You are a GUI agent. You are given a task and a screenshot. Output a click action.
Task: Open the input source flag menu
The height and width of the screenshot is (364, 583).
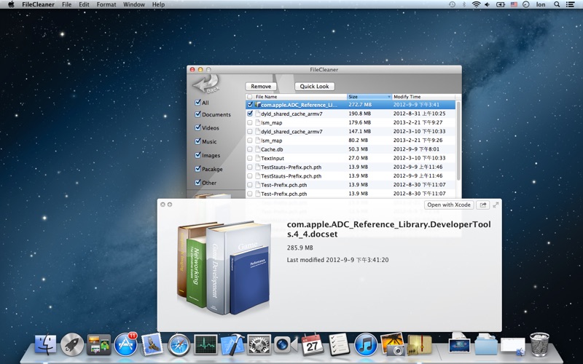click(x=514, y=4)
